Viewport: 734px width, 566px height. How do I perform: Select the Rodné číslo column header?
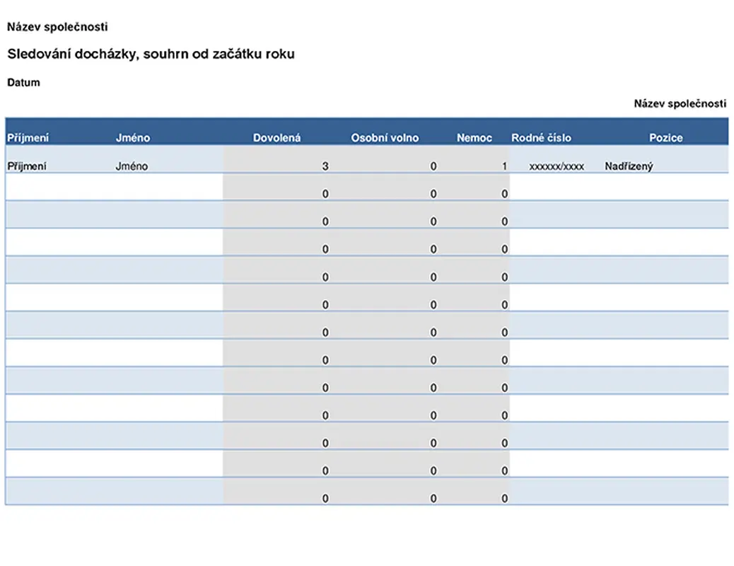(x=541, y=138)
